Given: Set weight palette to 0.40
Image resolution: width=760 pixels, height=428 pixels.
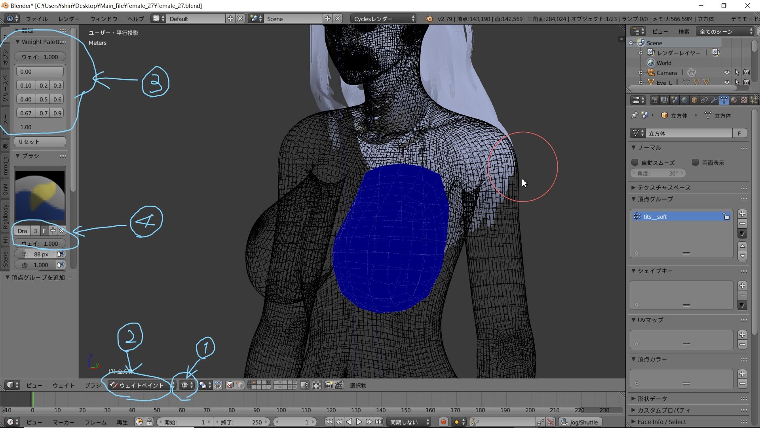Looking at the screenshot, I should [26, 99].
